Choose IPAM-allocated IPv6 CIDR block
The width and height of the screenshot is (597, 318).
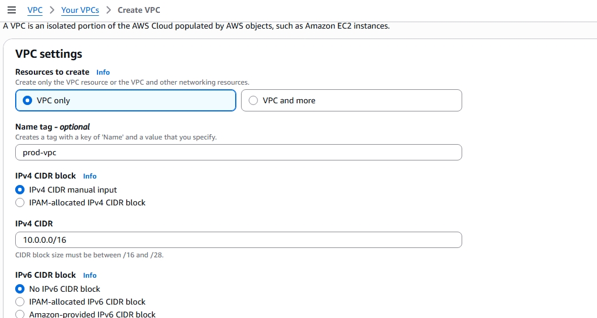point(20,302)
